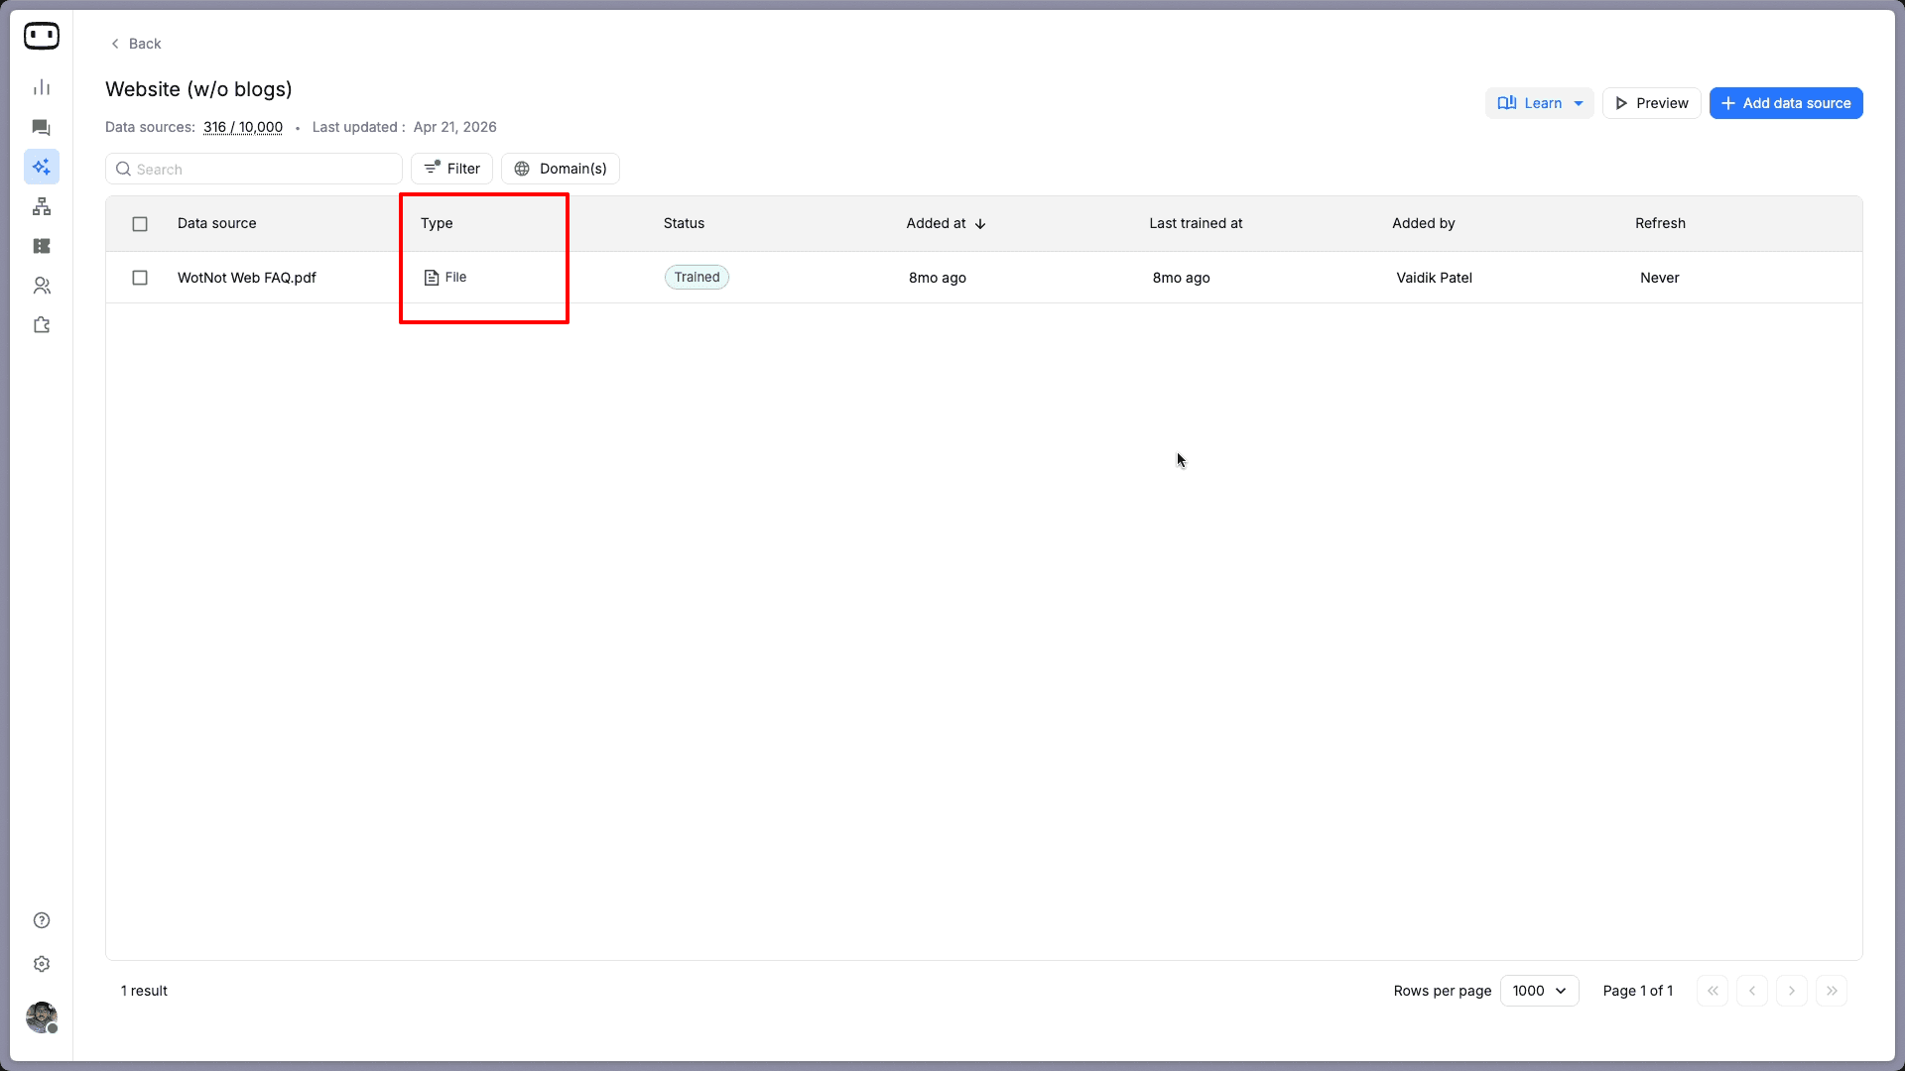Image resolution: width=1905 pixels, height=1071 pixels.
Task: Open settings gear in sidebar
Action: pyautogui.click(x=42, y=964)
